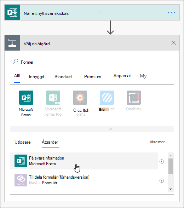Click the Visa mer link
Viewport: 184px width, 208px height.
tap(157, 142)
